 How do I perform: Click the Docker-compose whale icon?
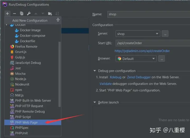[17, 35]
